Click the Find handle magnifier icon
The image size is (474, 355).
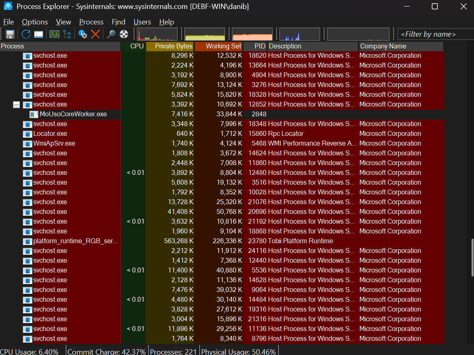pos(111,34)
